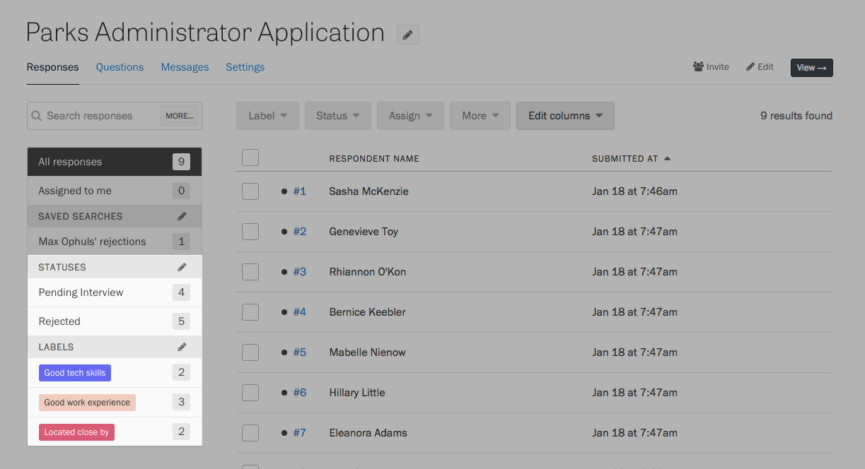Edit labels via pencil icon
Viewport: 865px width, 469px height.
pos(182,347)
